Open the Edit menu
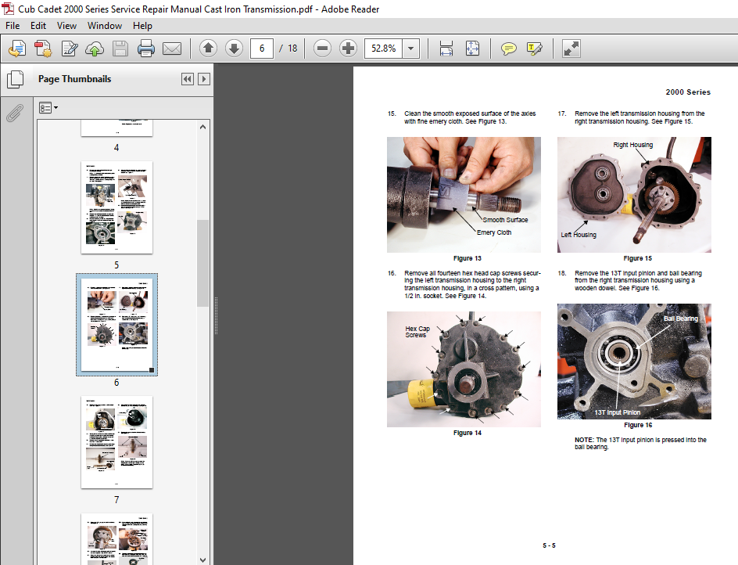Viewport: 738px width, 565px height. [38, 26]
